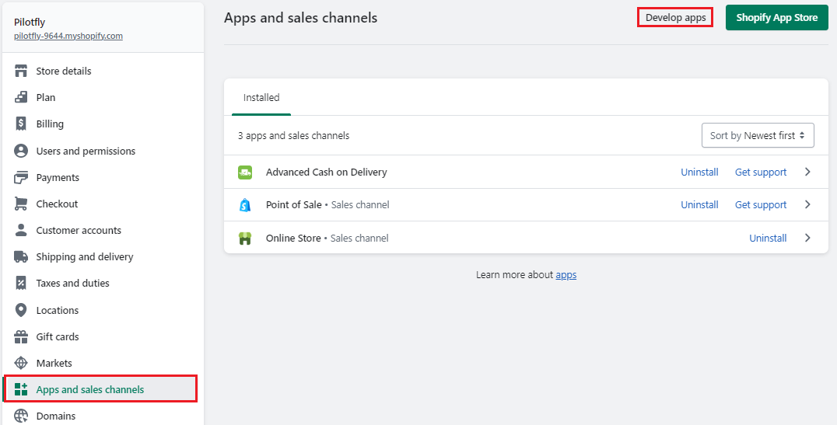Open the Shopify App Store
Viewport: 837px width, 425px height.
point(776,17)
